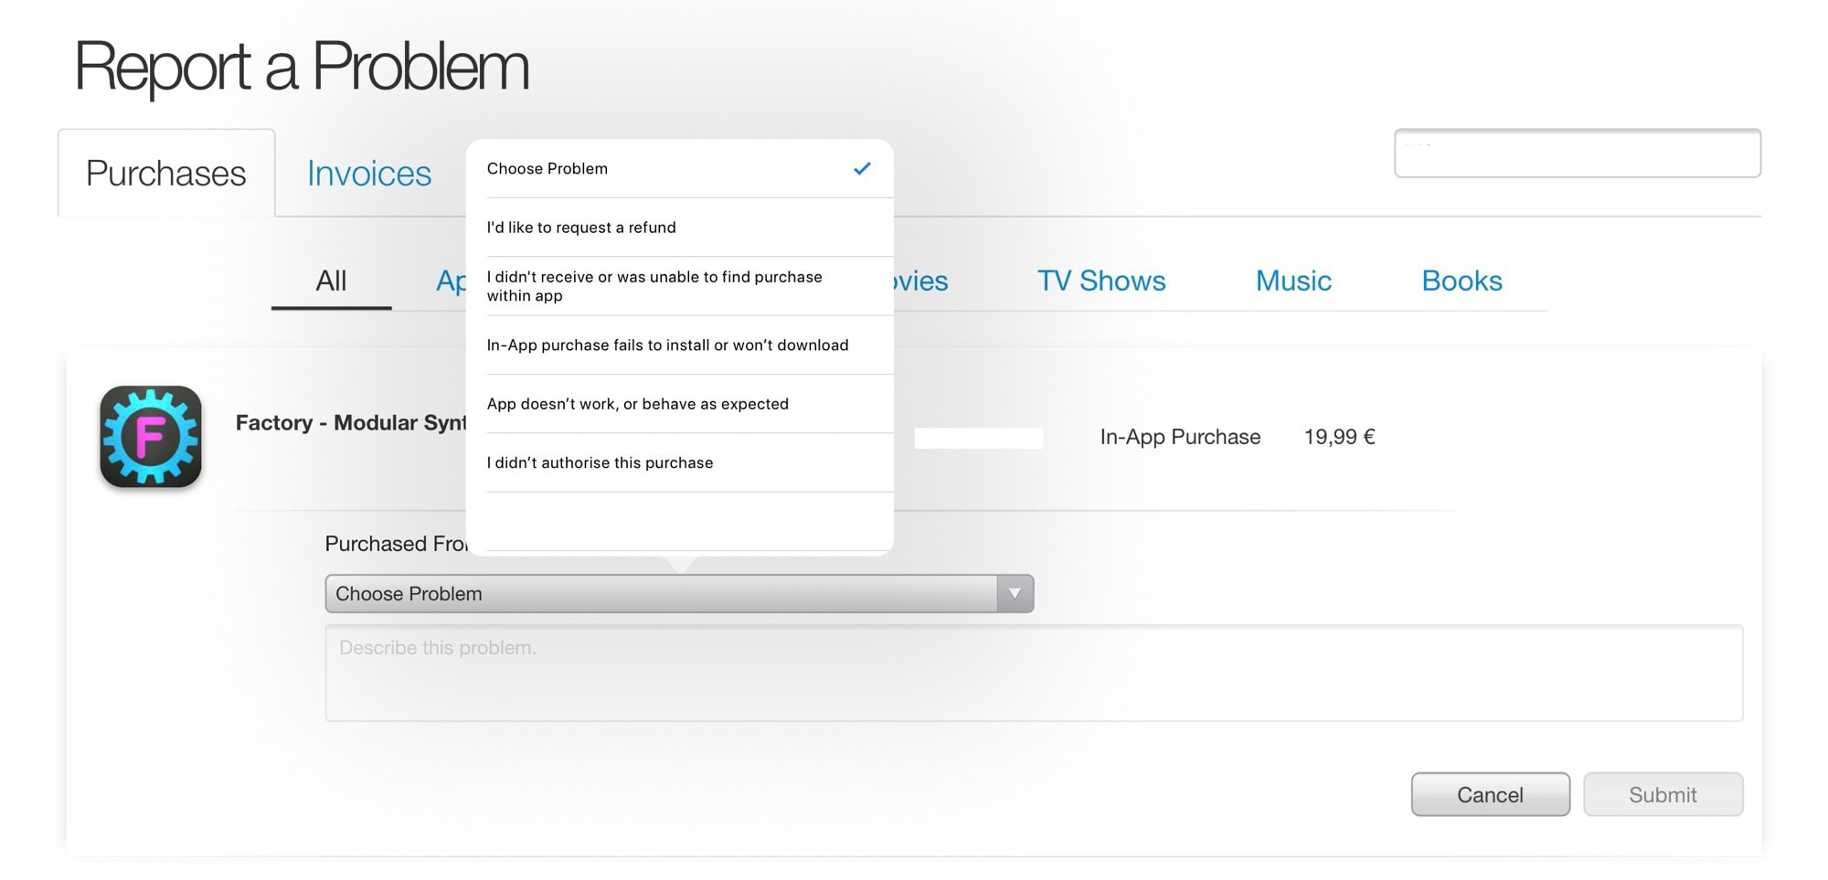Image resolution: width=1828 pixels, height=880 pixels.
Task: Select "In-App purchase fails to install" option
Action: pyautogui.click(x=667, y=345)
